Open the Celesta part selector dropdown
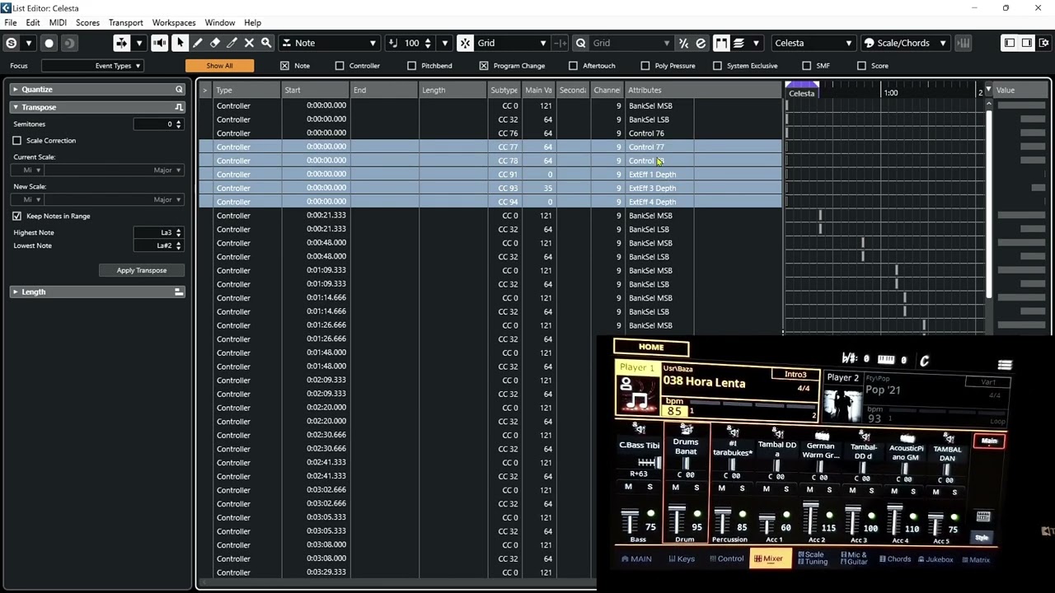Image resolution: width=1055 pixels, height=593 pixels. pos(813,43)
